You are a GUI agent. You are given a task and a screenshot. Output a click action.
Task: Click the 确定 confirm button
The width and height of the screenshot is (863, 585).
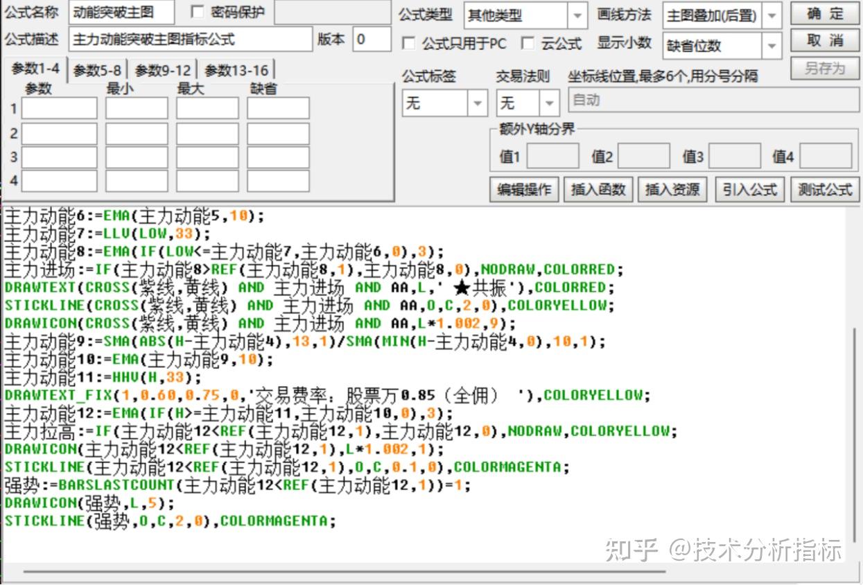(824, 15)
